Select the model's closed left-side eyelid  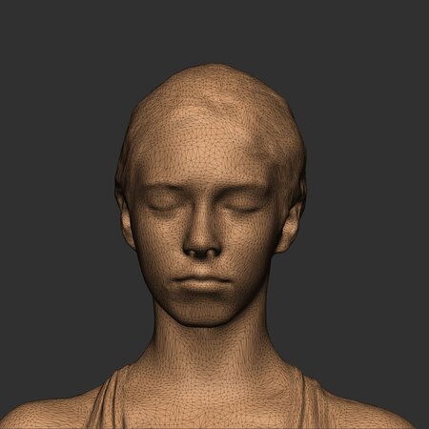click(x=162, y=203)
